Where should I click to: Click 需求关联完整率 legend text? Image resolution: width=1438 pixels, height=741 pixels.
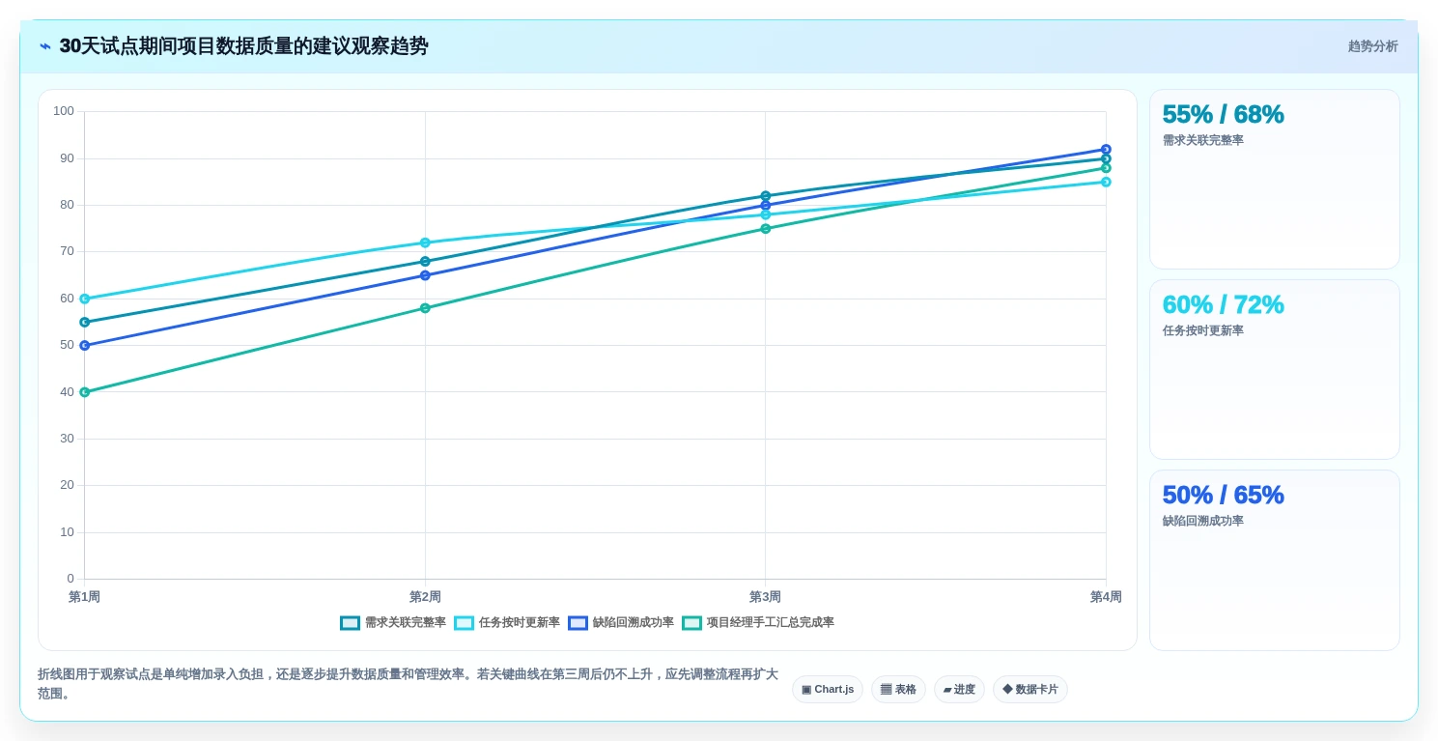(x=406, y=623)
